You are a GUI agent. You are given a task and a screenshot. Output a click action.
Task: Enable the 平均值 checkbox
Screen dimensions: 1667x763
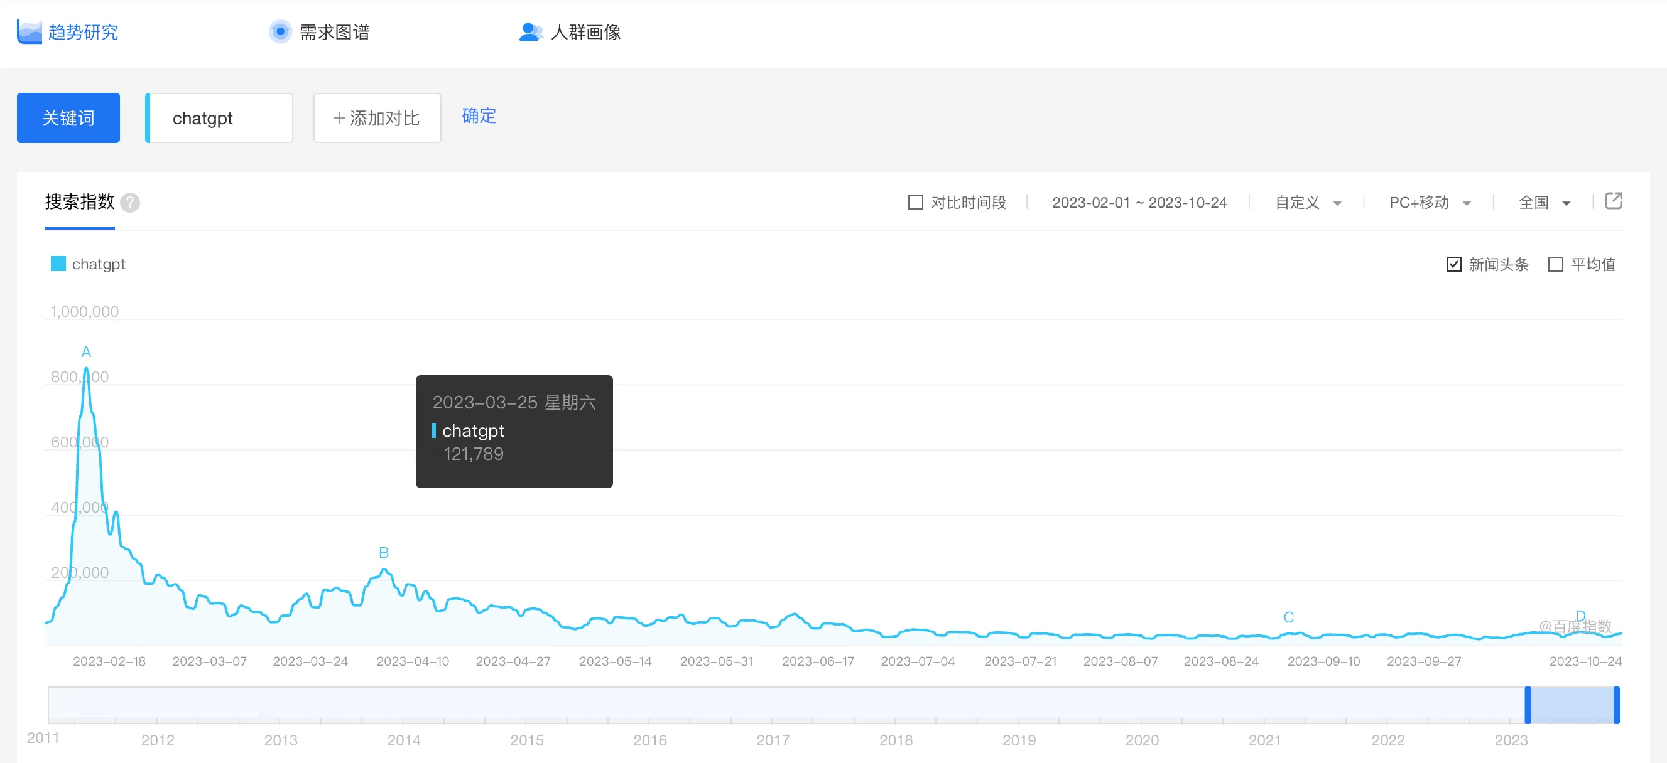(1555, 264)
